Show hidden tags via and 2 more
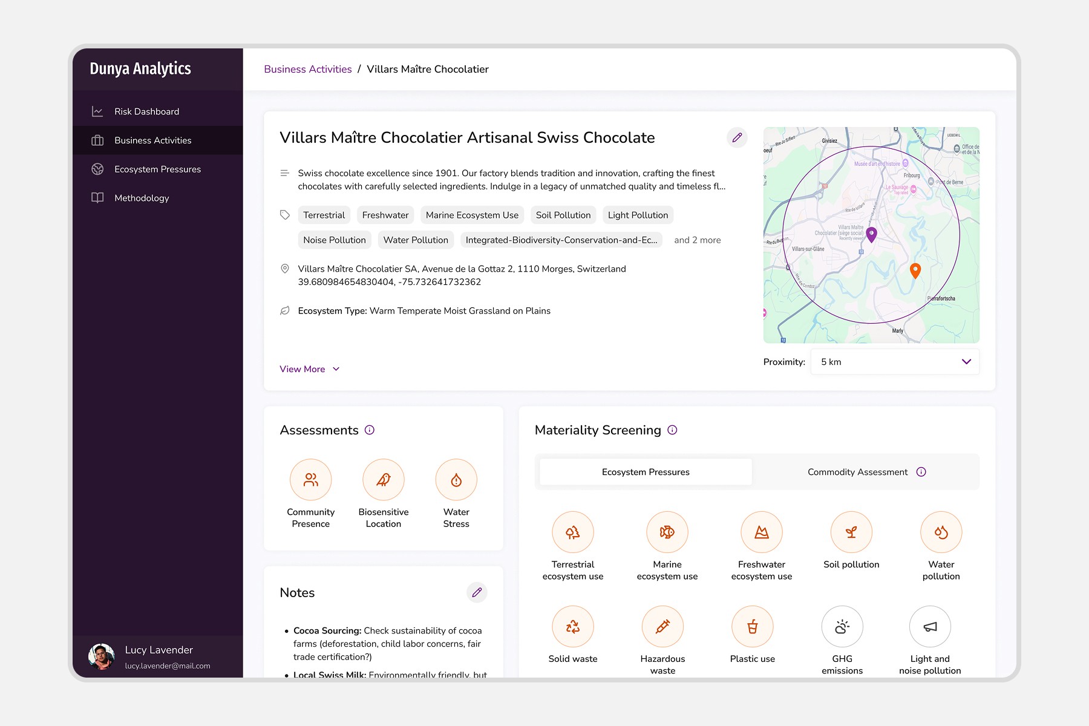This screenshot has height=726, width=1089. point(698,240)
